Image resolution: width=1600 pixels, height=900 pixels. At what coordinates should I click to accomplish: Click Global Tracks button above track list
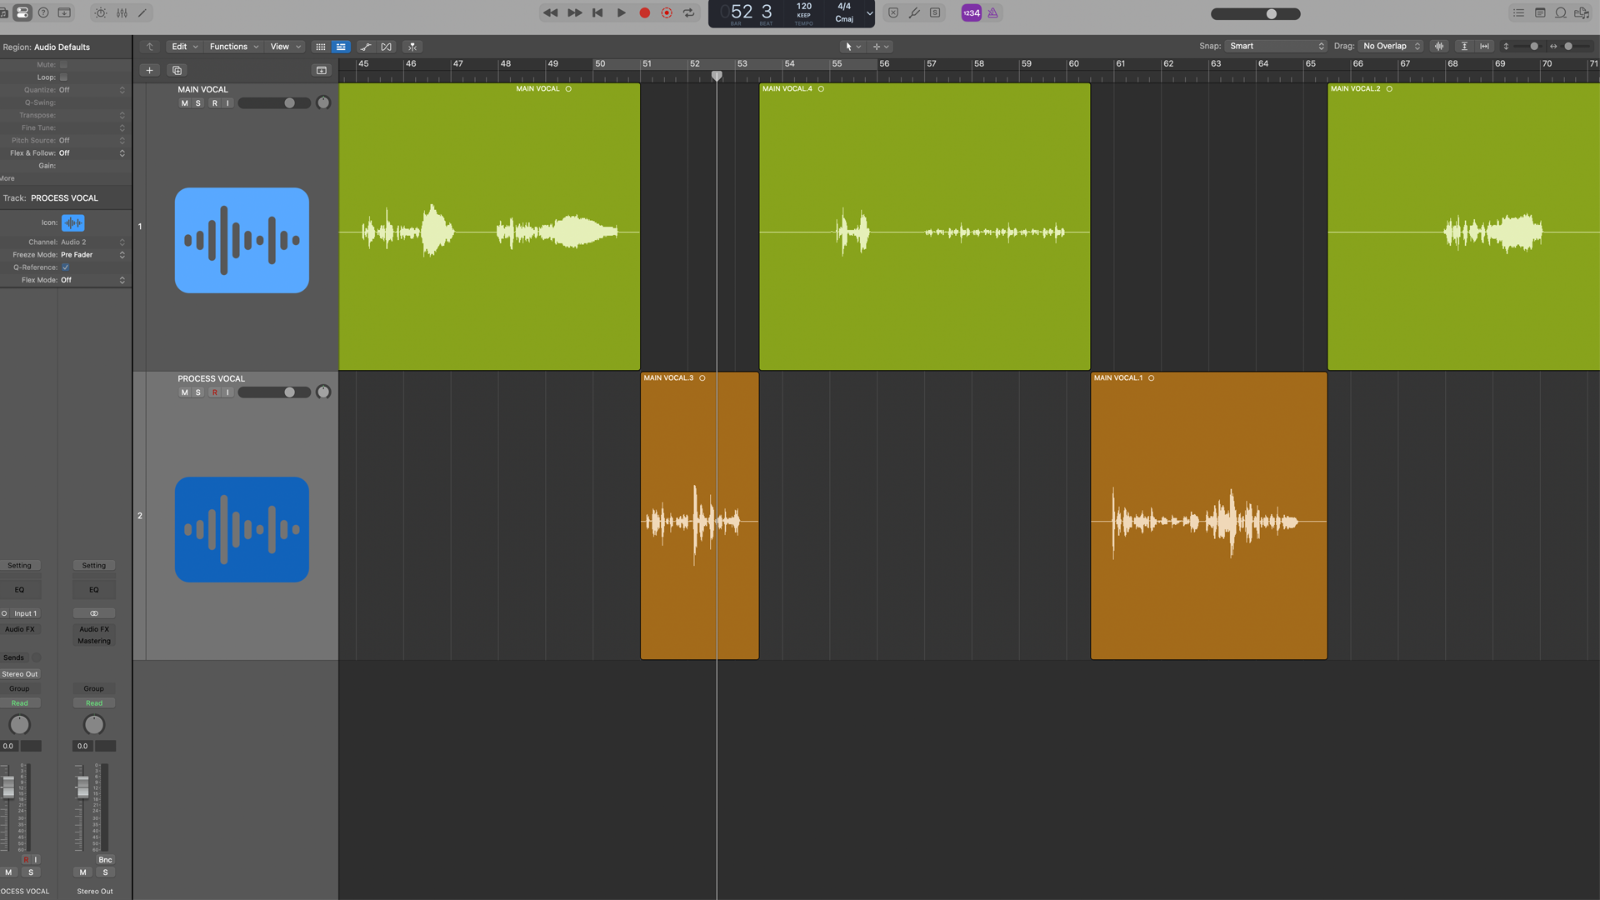322,70
